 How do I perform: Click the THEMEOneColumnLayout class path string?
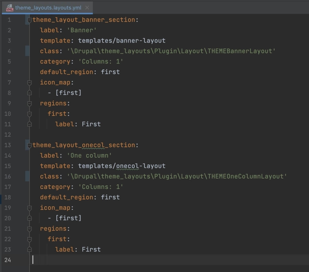click(x=177, y=177)
